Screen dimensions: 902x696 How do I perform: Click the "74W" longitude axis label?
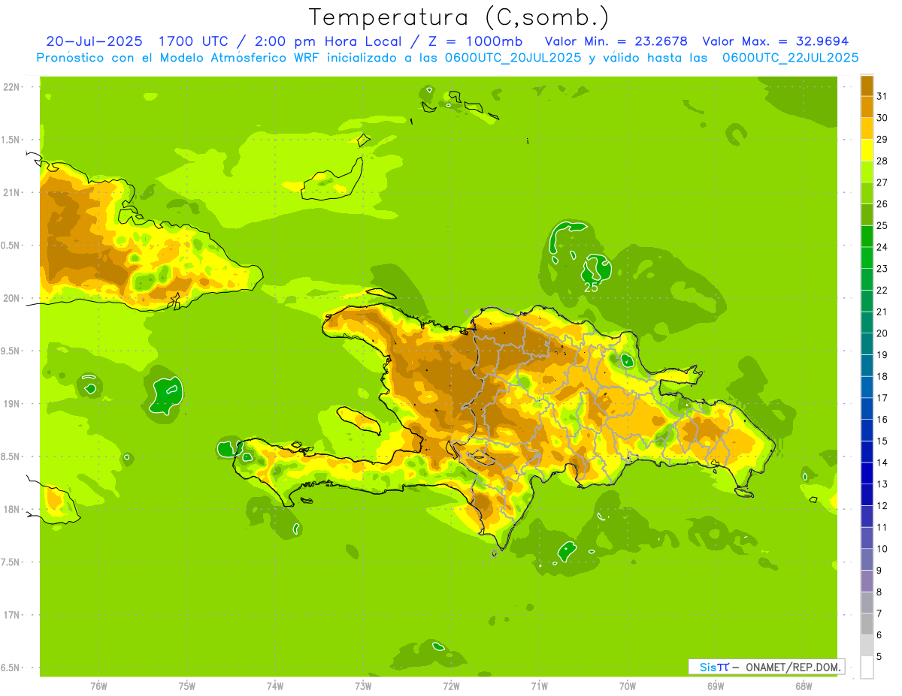coord(275,686)
